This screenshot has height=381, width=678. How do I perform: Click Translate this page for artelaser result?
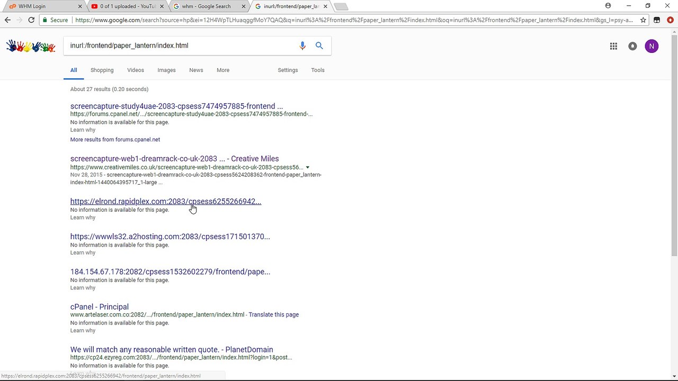tap(273, 315)
